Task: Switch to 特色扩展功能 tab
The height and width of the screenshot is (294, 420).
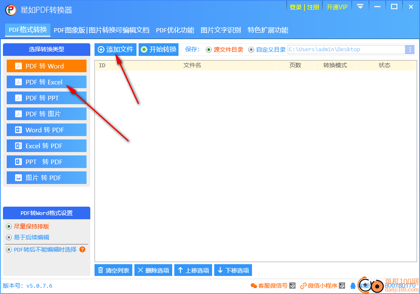Action: click(268, 30)
